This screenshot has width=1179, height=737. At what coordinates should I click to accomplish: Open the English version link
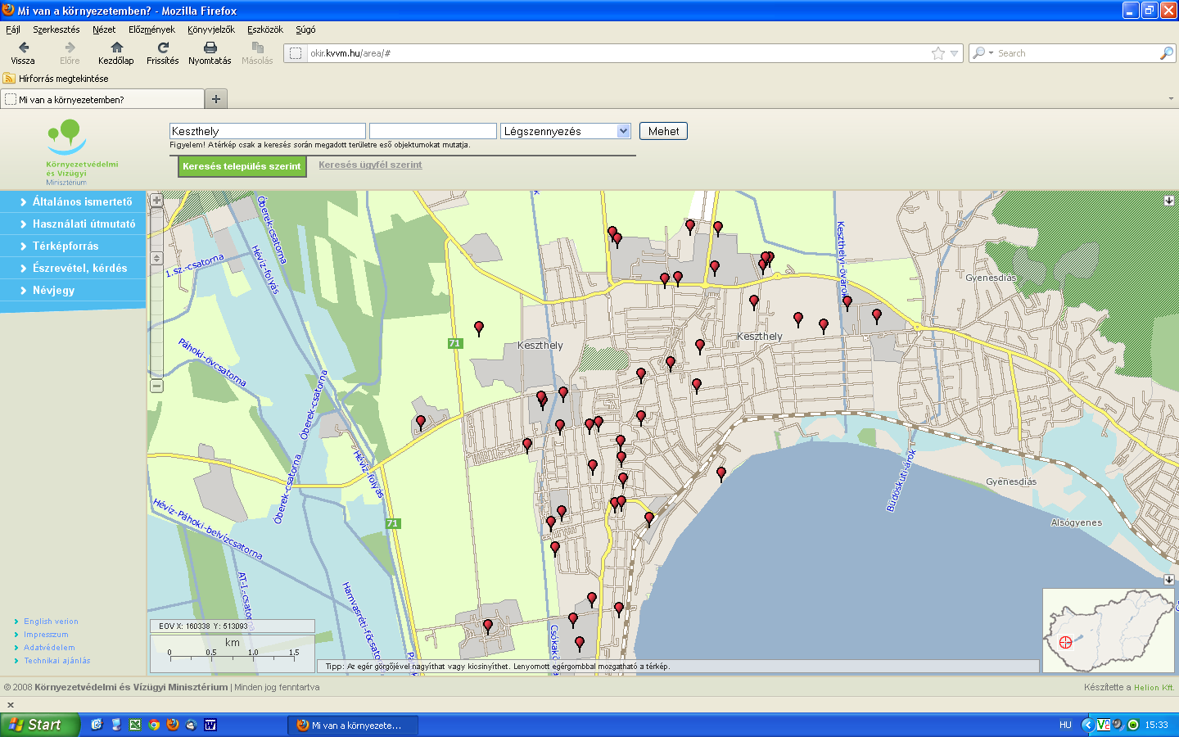[51, 622]
